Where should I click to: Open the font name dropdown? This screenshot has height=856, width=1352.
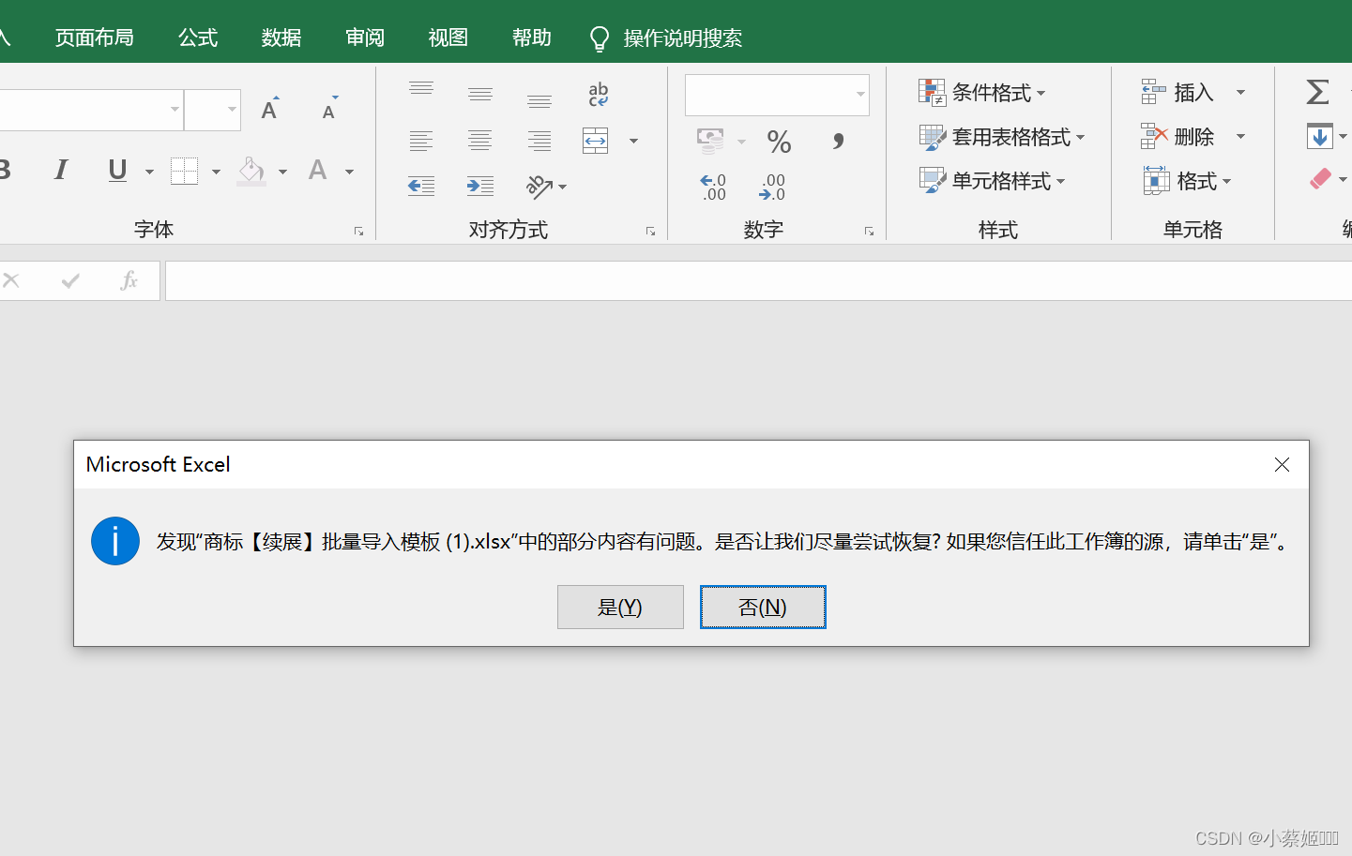[175, 110]
